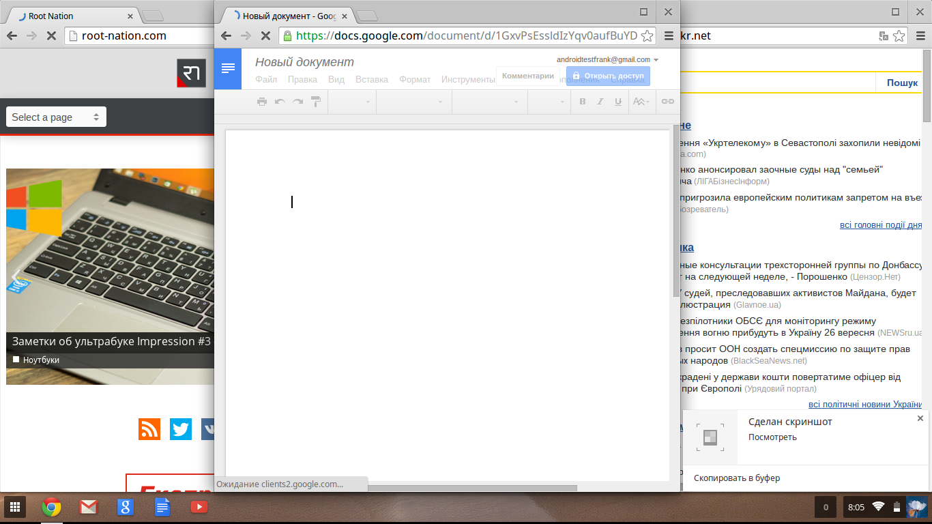932x524 pixels.
Task: Open the Ноутбуки category link
Action: (x=41, y=360)
